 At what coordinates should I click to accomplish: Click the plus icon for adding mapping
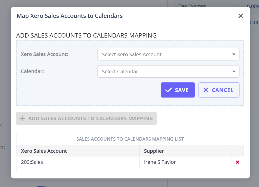(x=22, y=118)
